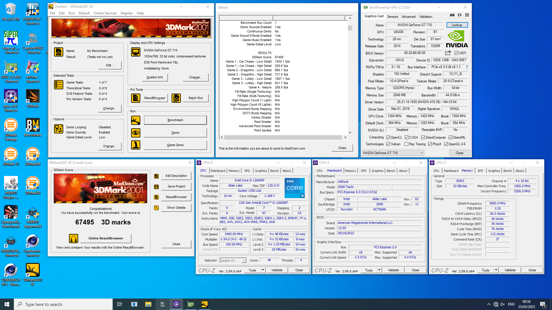Open File Explorer from the taskbar
Screen dimensions: 552x310
tap(148, 304)
